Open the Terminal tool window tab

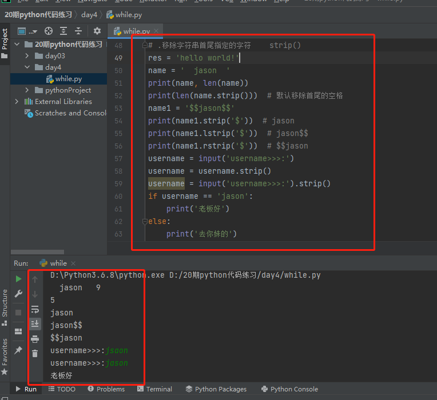154,389
